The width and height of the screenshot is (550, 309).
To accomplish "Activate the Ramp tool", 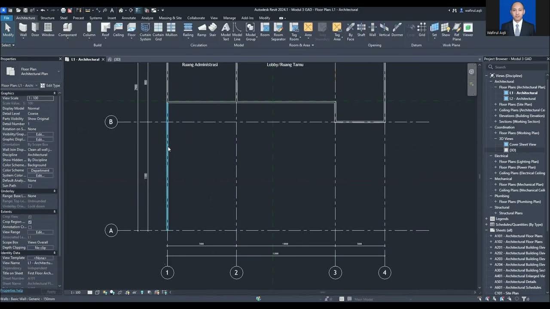I will point(202,30).
